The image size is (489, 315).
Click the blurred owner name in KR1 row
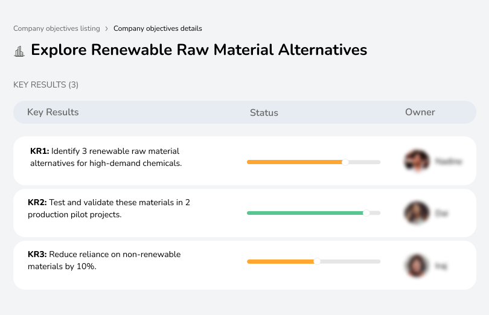click(449, 162)
